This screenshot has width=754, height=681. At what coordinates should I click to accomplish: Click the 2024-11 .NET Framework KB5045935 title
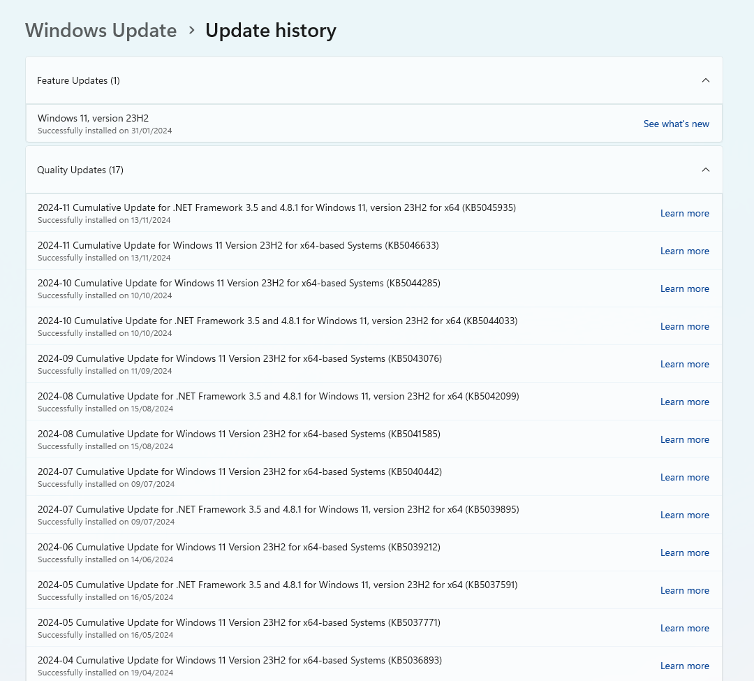tap(276, 207)
